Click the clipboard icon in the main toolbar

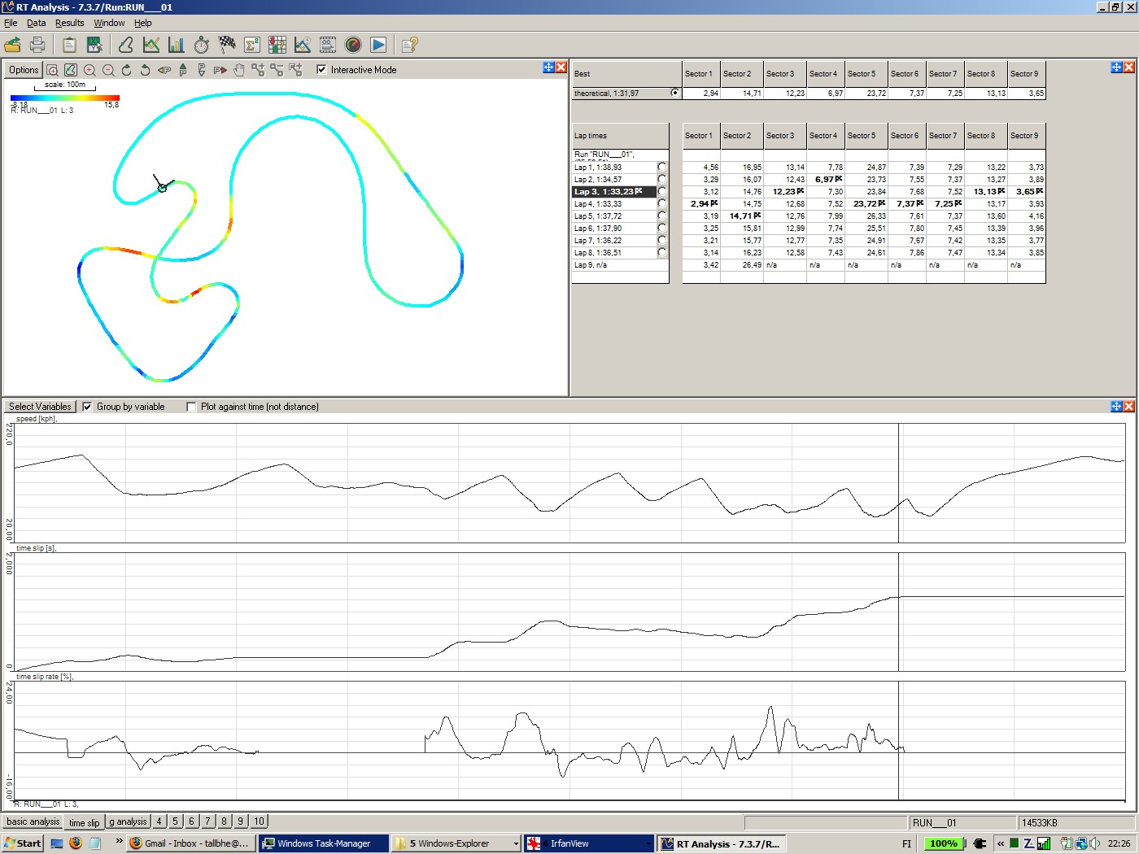[x=69, y=45]
